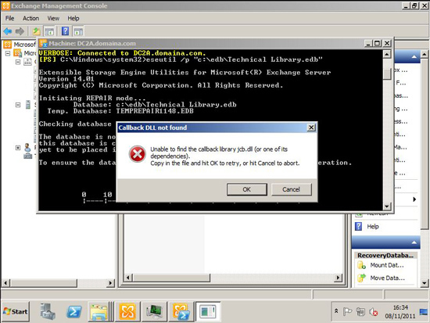Click the Forward arrow toolbar icon
This screenshot has width=430, height=323.
pyautogui.click(x=20, y=31)
